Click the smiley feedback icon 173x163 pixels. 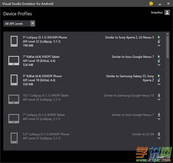click(x=151, y=4)
